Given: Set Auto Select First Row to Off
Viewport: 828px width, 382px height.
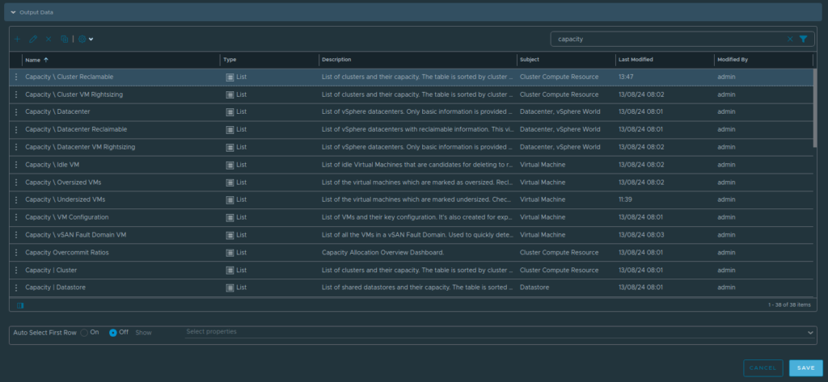Looking at the screenshot, I should [113, 333].
